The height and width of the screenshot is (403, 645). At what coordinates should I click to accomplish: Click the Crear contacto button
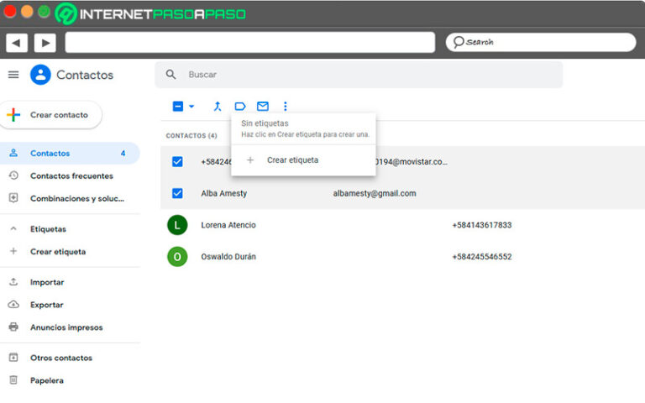[50, 115]
